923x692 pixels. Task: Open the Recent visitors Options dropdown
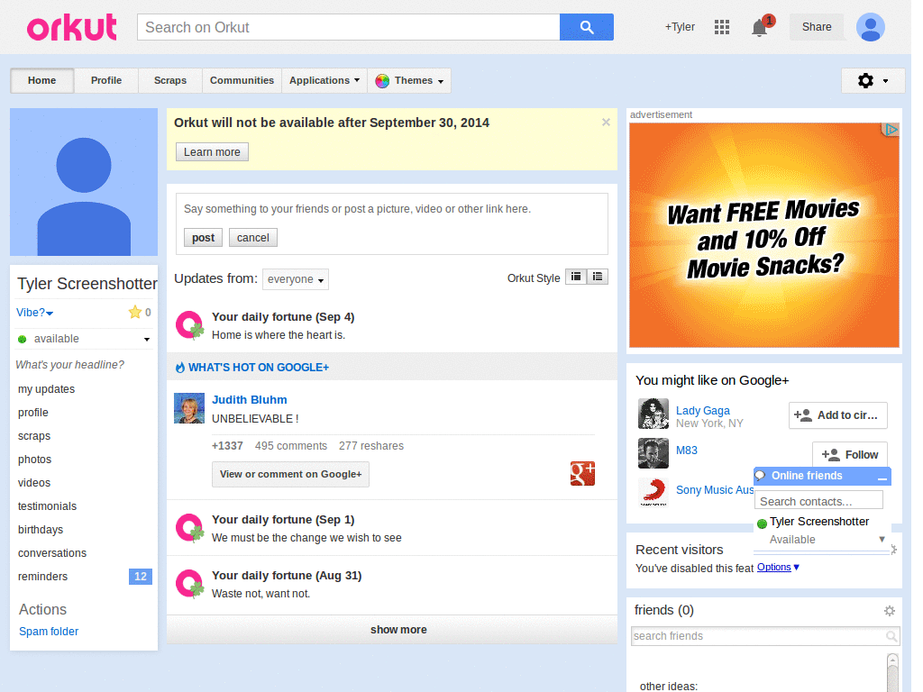tap(778, 568)
